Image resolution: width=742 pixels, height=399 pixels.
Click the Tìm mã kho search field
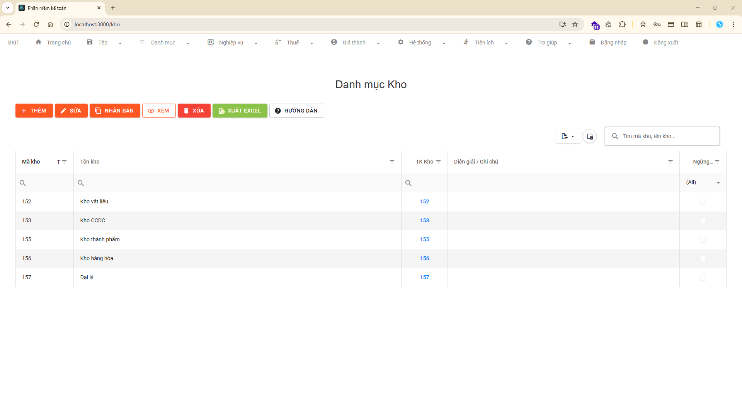point(662,136)
